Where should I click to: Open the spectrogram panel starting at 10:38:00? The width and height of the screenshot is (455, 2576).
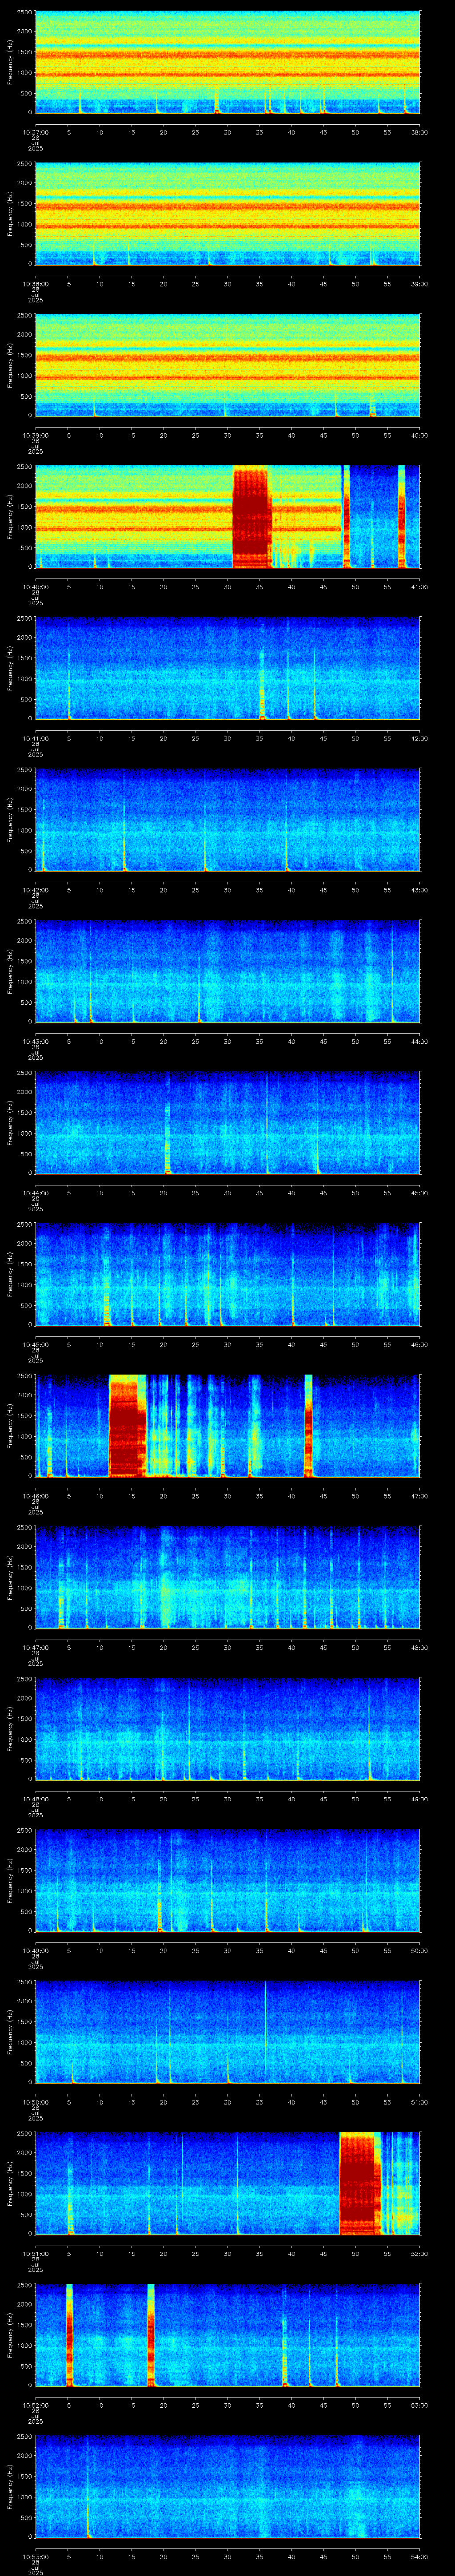pos(228,214)
